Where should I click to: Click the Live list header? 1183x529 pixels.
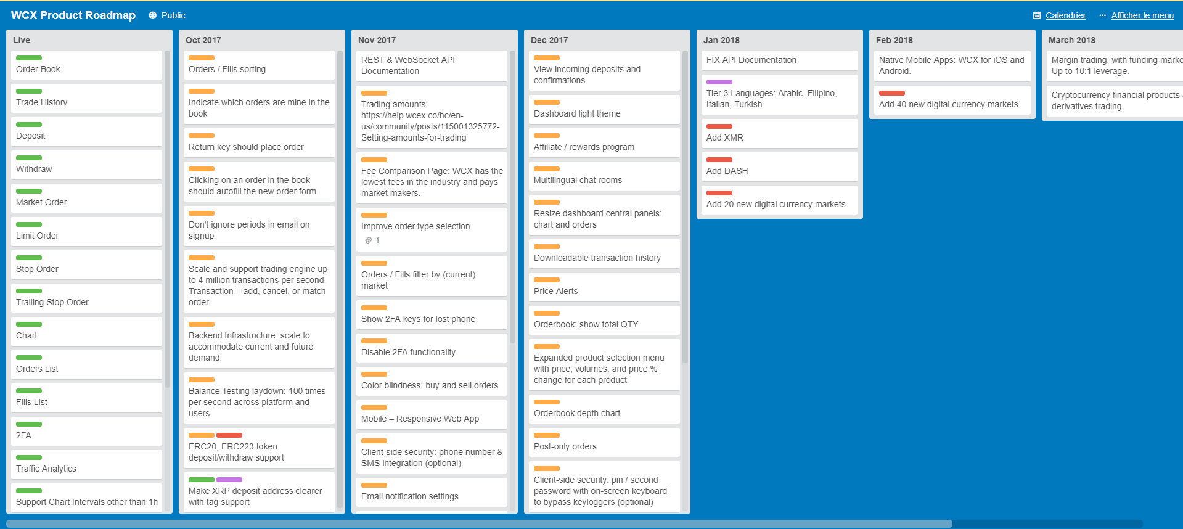pyautogui.click(x=22, y=40)
